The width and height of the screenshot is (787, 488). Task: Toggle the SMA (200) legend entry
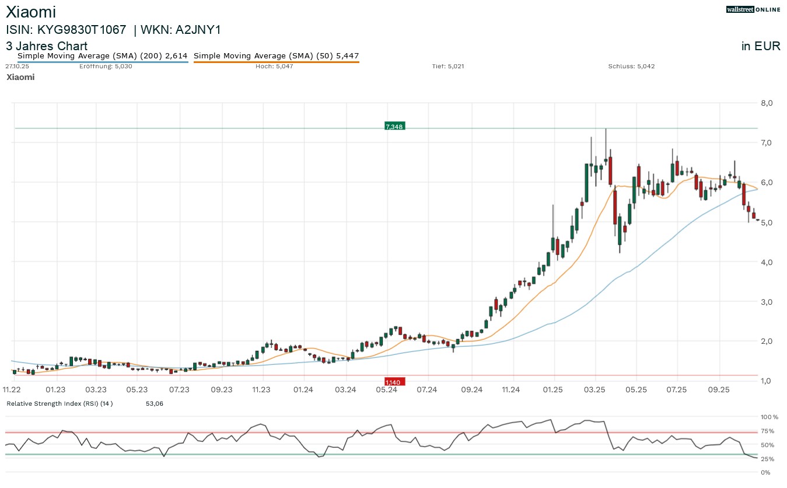click(x=102, y=55)
